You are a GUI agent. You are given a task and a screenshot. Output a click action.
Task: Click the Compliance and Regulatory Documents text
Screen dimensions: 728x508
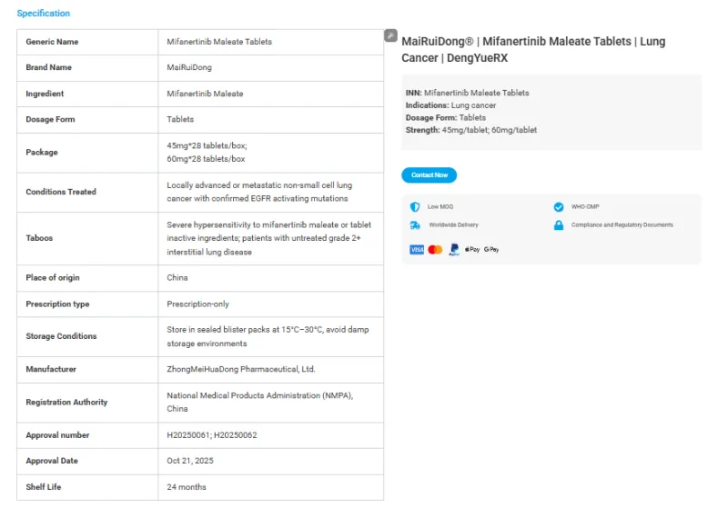[x=622, y=224]
